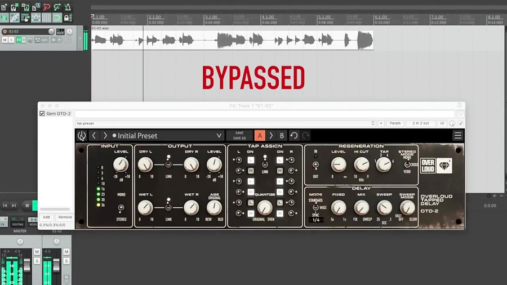
Task: Click the save project toolbar icon
Action: 25,7
